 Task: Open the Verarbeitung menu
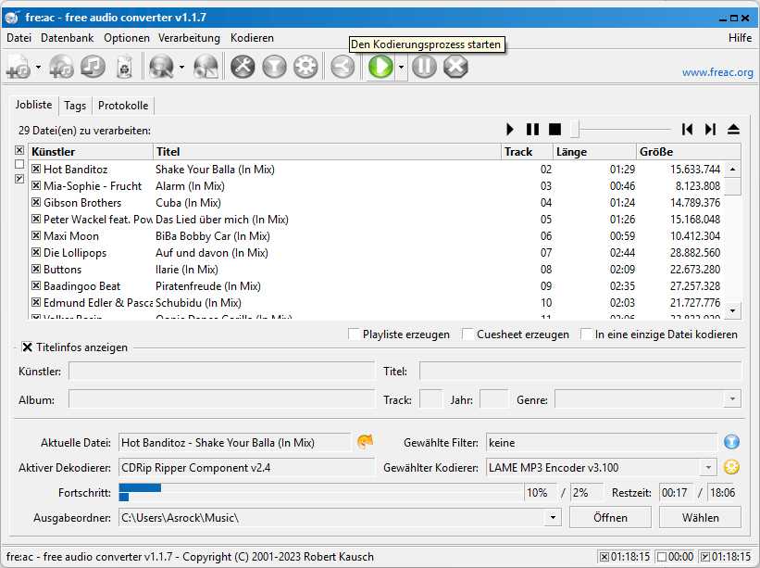[189, 38]
